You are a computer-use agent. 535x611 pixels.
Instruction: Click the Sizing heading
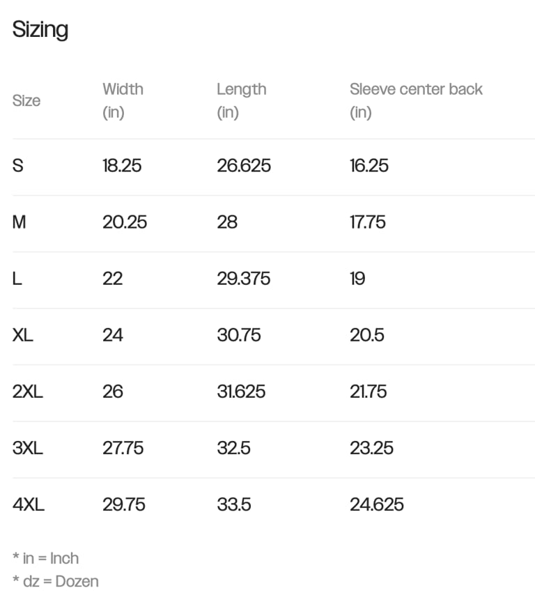pyautogui.click(x=40, y=30)
